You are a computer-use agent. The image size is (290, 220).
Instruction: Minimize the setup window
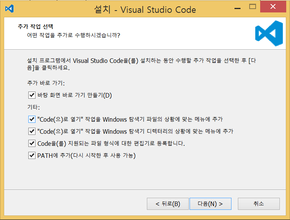(x=237, y=8)
